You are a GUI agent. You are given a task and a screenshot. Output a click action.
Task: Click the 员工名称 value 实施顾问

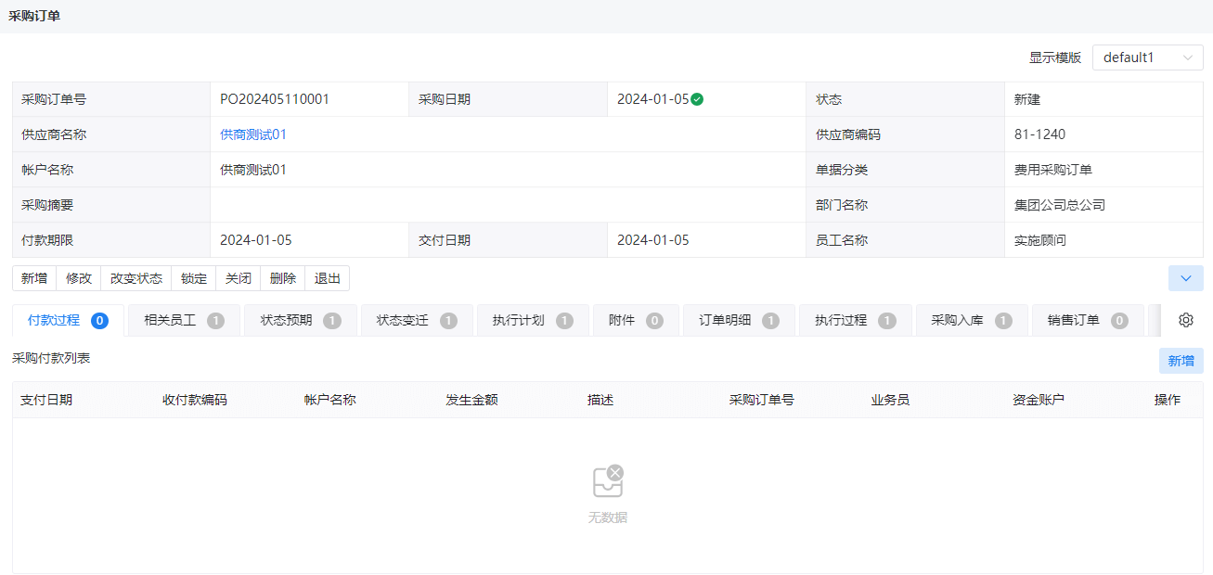1040,240
